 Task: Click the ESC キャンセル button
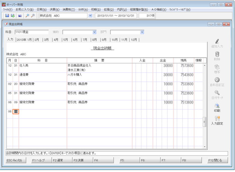(x=16, y=160)
